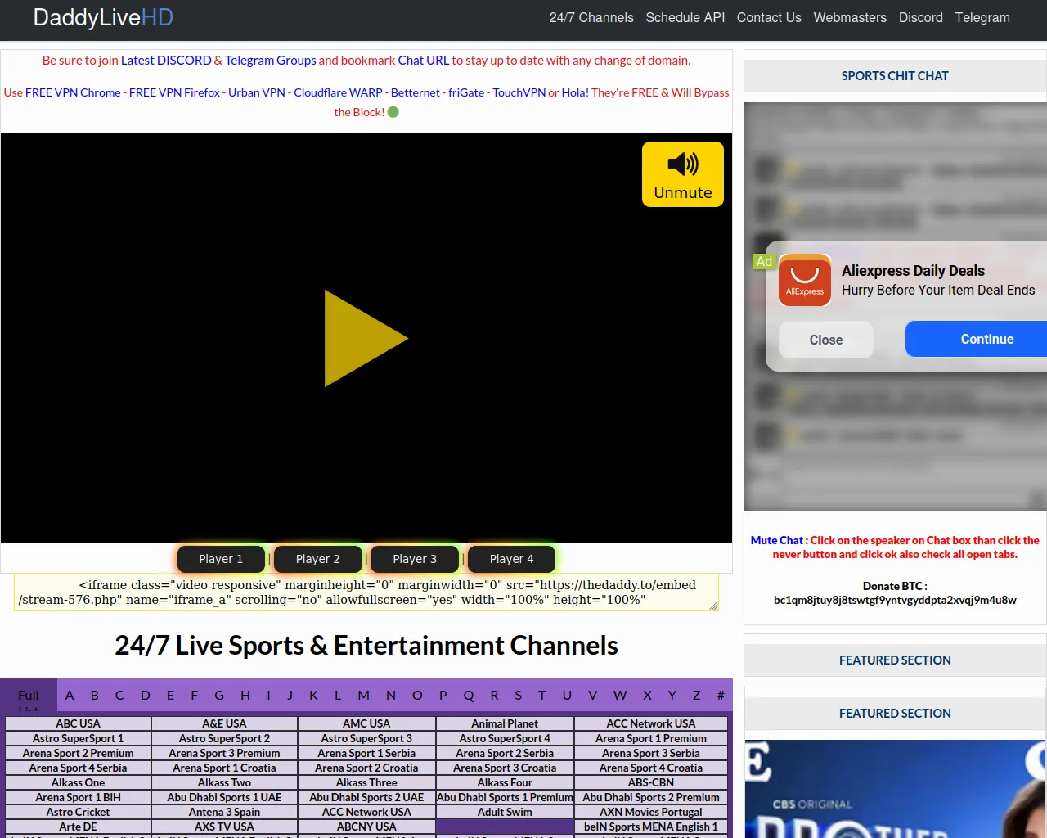Filter channels by letter A
The width and height of the screenshot is (1047, 838).
70,696
